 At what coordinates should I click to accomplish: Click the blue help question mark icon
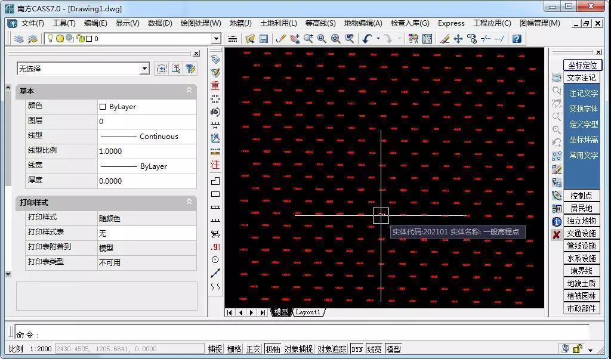(x=517, y=39)
